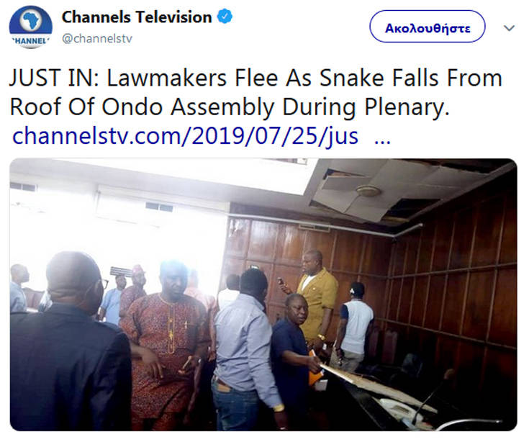Click the Ακολουθήστε follow button
Image resolution: width=529 pixels, height=442 pixels.
click(428, 27)
